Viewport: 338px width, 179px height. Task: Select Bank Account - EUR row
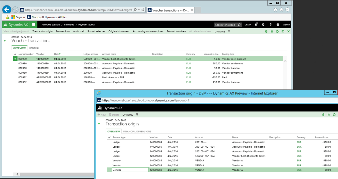pos(148,77)
